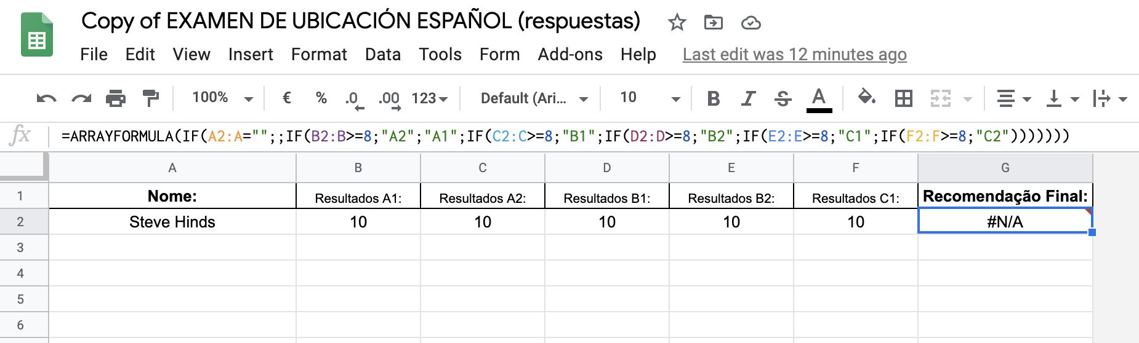The width and height of the screenshot is (1139, 343).
Task: Open the font size 10 dropdown
Action: pos(650,98)
